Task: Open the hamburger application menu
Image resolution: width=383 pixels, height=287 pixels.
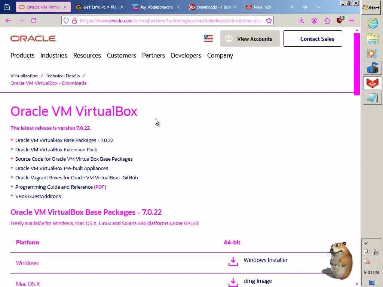Action: tap(352, 21)
